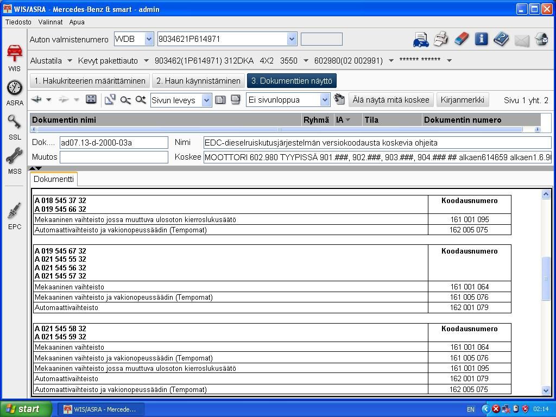This screenshot has height=417, width=556.
Task: Open the Valinnat menu
Action: pos(50,22)
